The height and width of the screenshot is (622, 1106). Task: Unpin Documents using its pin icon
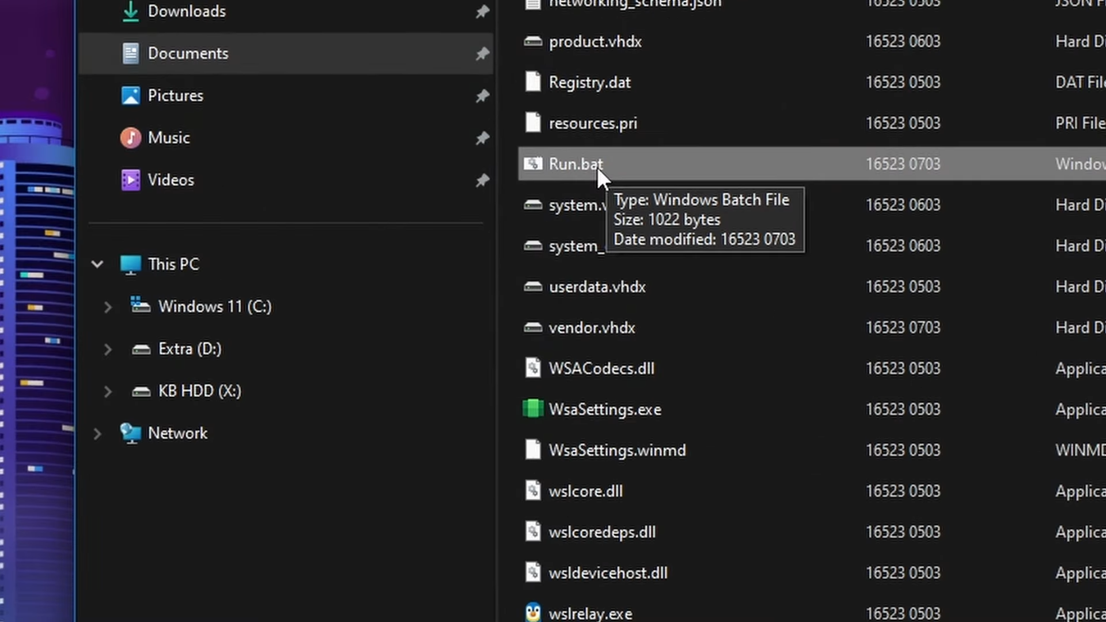pyautogui.click(x=482, y=54)
